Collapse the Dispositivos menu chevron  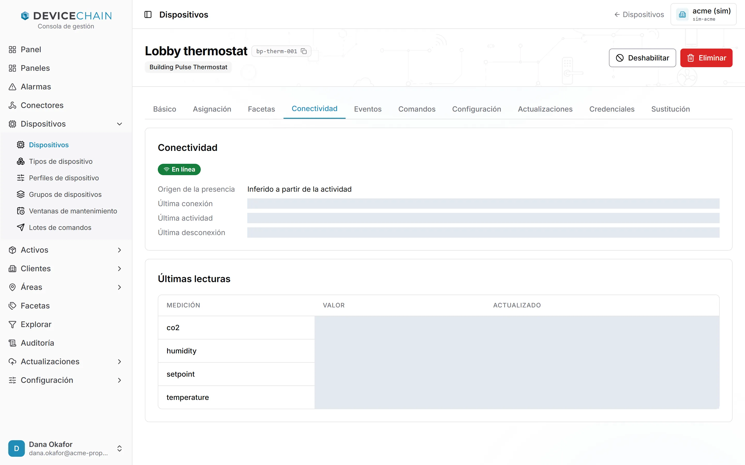(120, 124)
